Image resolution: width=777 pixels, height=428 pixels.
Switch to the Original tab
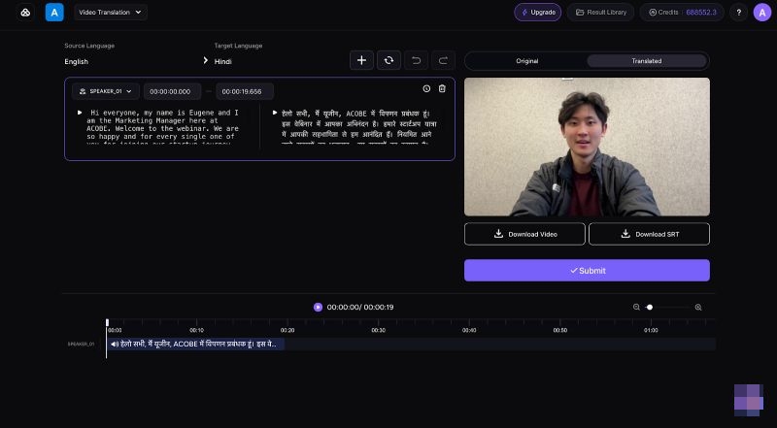point(526,61)
